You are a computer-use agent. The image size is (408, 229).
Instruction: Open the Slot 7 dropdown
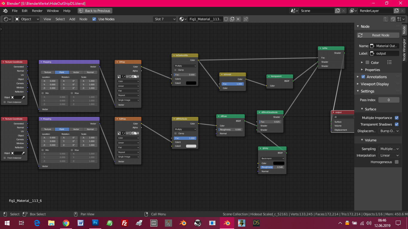coord(165,19)
